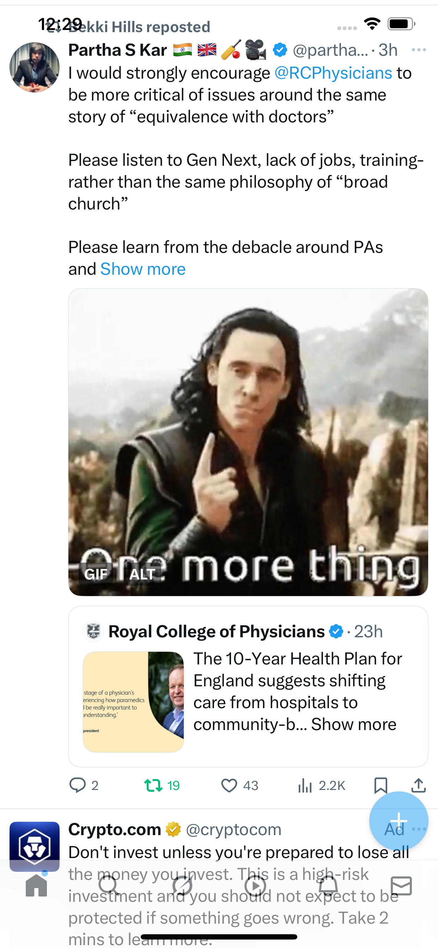The height and width of the screenshot is (948, 438).
Task: View ALT text of the GIF
Action: click(142, 574)
